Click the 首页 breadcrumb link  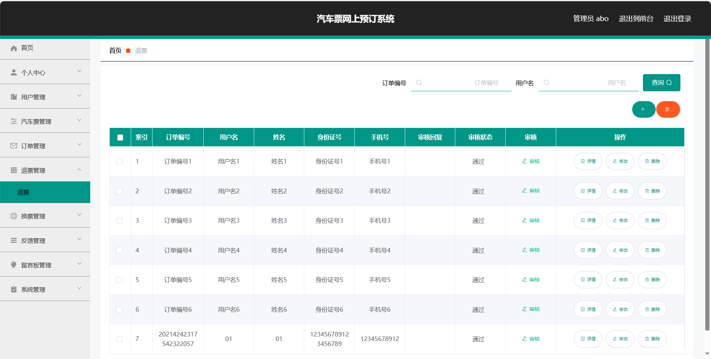[x=115, y=50]
